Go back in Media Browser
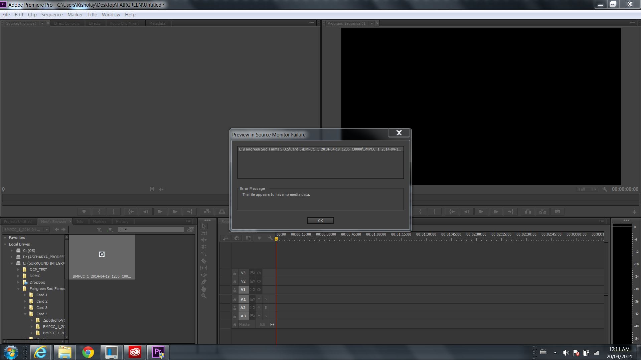Screen dimensions: 641x360 (x=57, y=230)
